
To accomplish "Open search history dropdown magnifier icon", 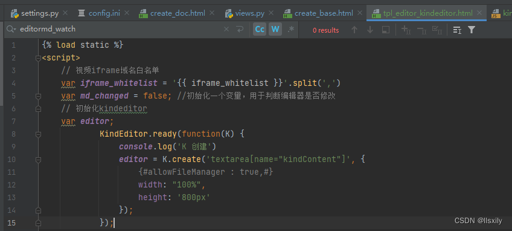I will (x=11, y=29).
